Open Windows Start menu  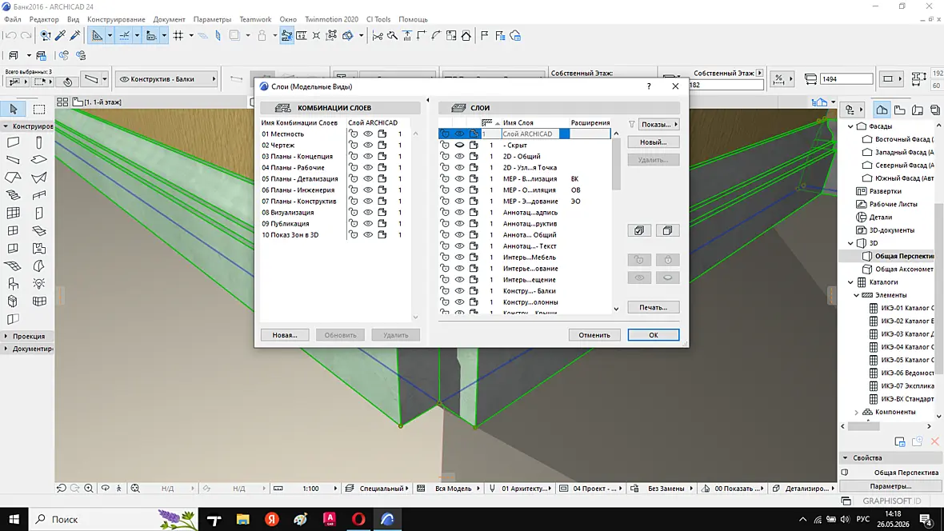point(14,519)
